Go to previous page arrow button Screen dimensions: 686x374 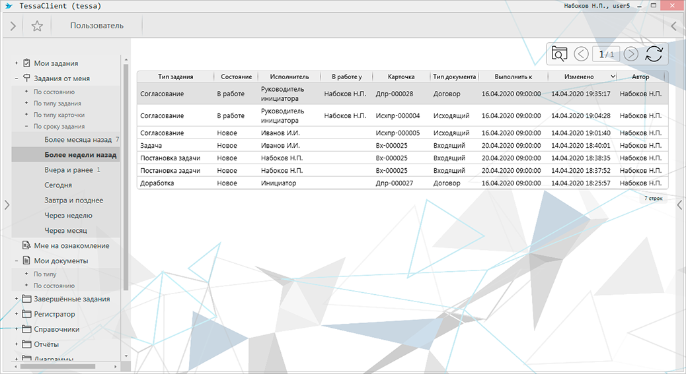tap(581, 54)
